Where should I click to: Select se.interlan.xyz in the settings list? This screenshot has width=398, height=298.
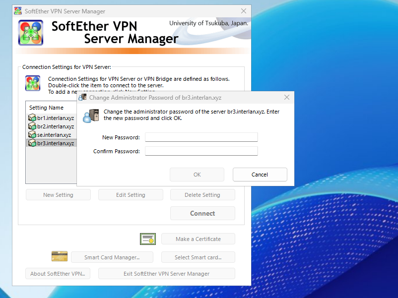(52, 135)
